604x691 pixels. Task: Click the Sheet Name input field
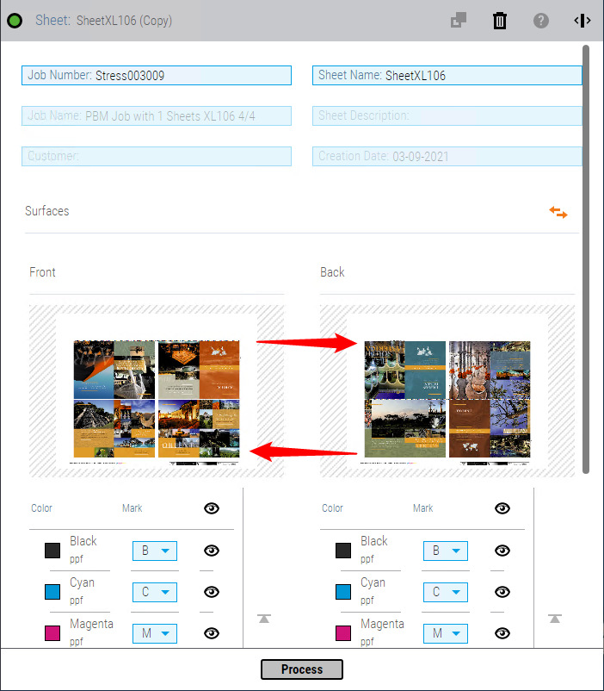[x=447, y=75]
